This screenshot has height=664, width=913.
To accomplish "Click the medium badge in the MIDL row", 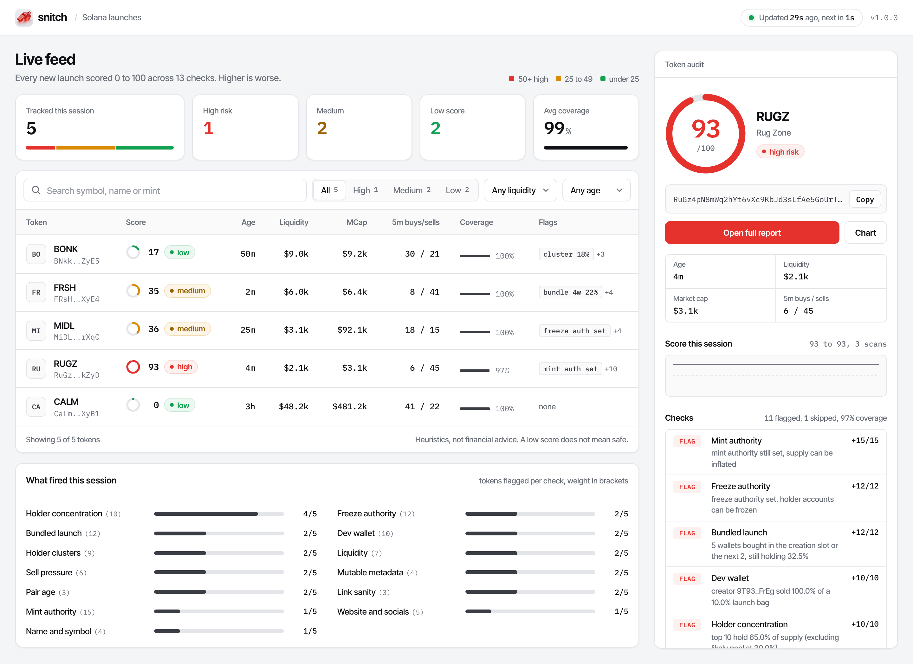I will [x=188, y=329].
